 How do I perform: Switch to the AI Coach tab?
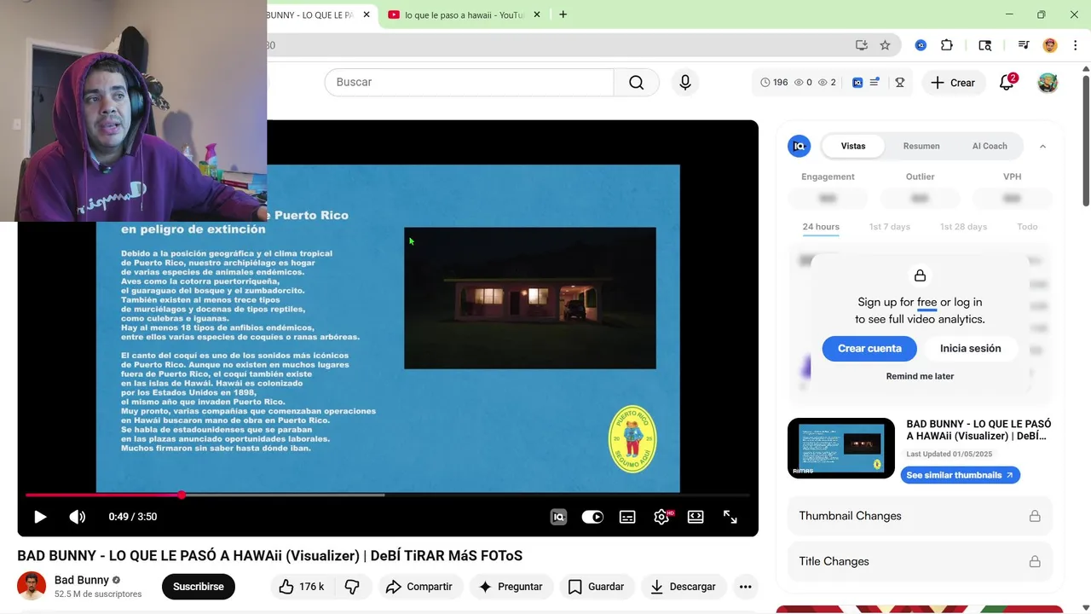pos(990,146)
